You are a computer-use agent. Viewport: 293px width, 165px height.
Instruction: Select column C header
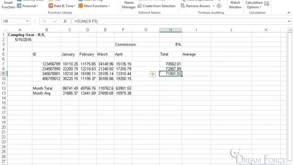coord(70,30)
